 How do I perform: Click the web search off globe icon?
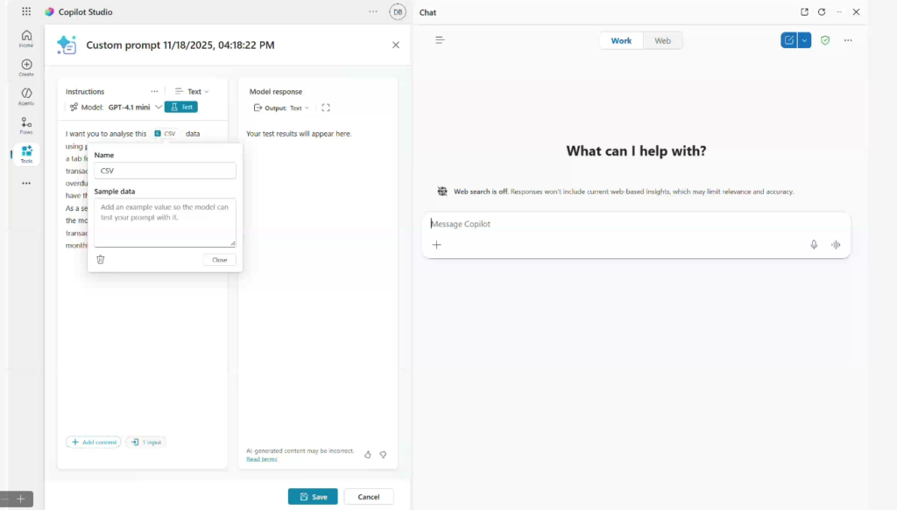tap(442, 192)
